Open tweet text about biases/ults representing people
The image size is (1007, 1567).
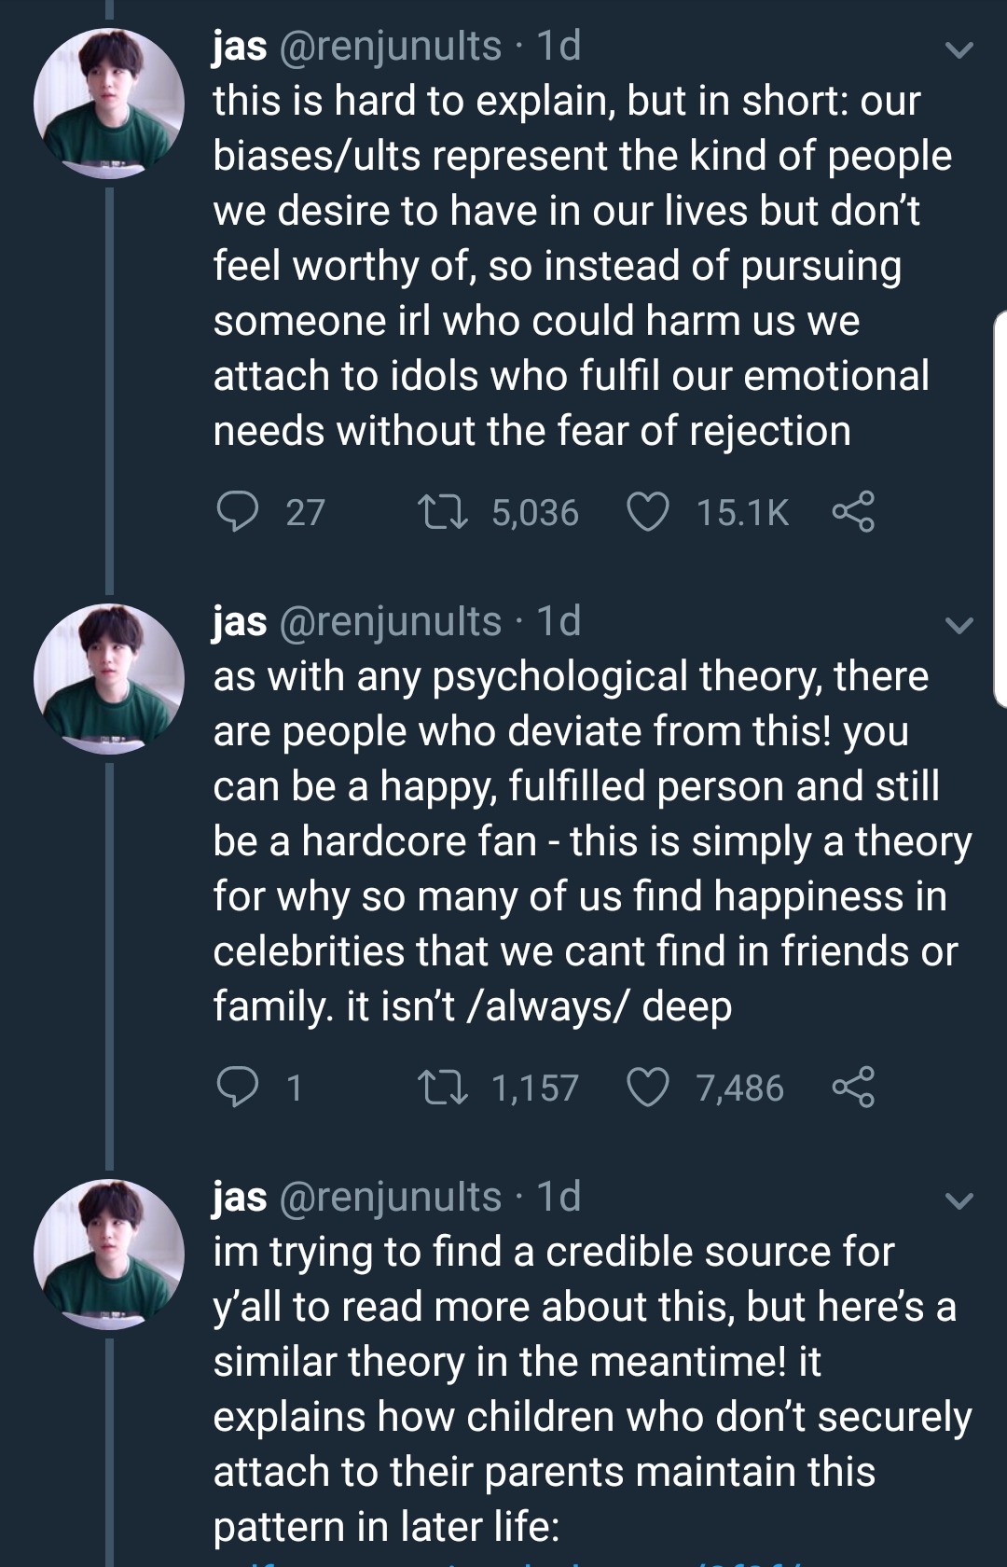[x=578, y=266]
